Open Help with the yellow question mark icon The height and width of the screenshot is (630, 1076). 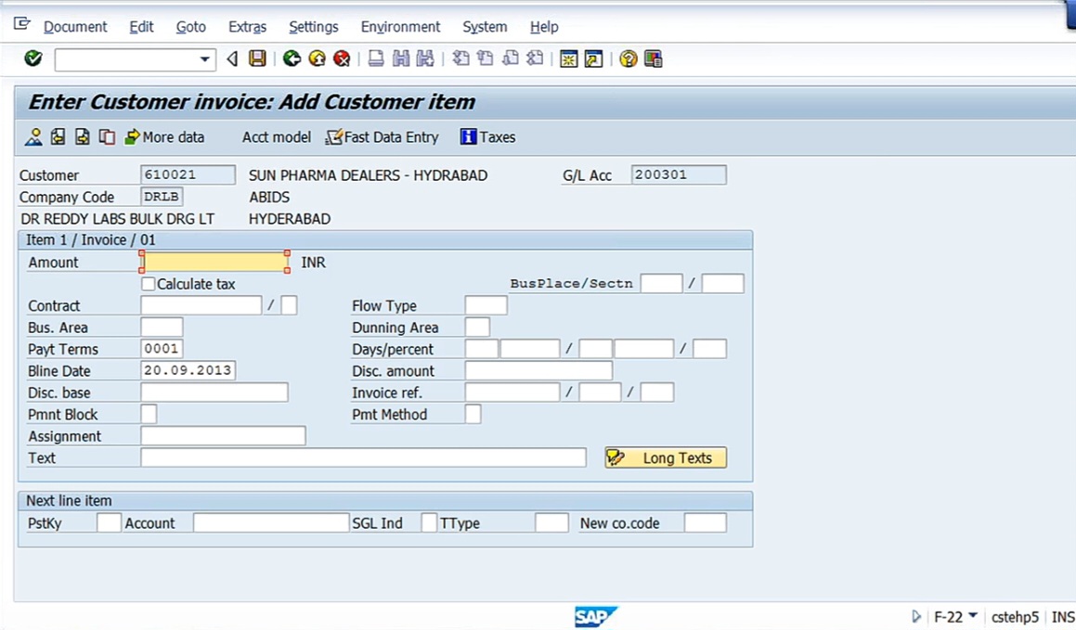click(x=628, y=59)
